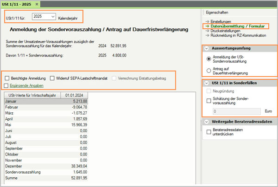Click the USt-Werte für Wirtschaftsjahr column header
278x187 pixels.
click(x=32, y=96)
